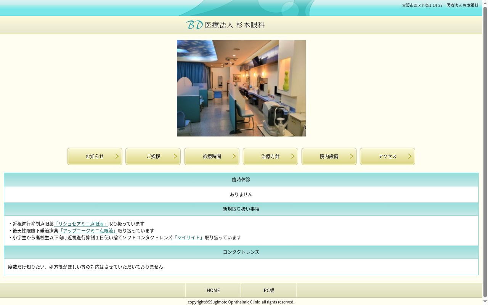Select the ありません notice text

(x=241, y=194)
